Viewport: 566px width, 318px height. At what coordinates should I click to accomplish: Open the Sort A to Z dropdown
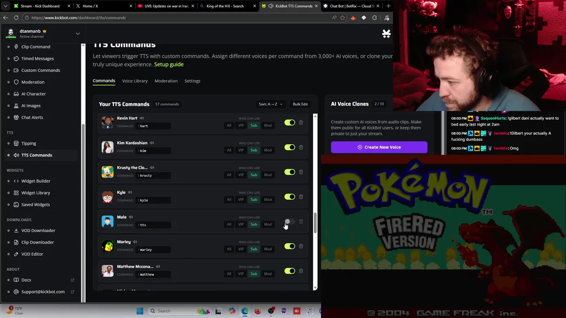click(271, 104)
